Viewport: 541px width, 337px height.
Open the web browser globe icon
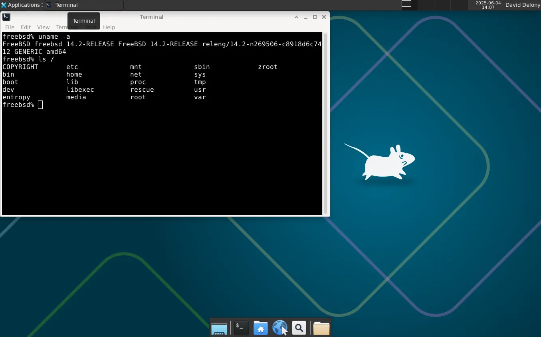[x=279, y=327]
